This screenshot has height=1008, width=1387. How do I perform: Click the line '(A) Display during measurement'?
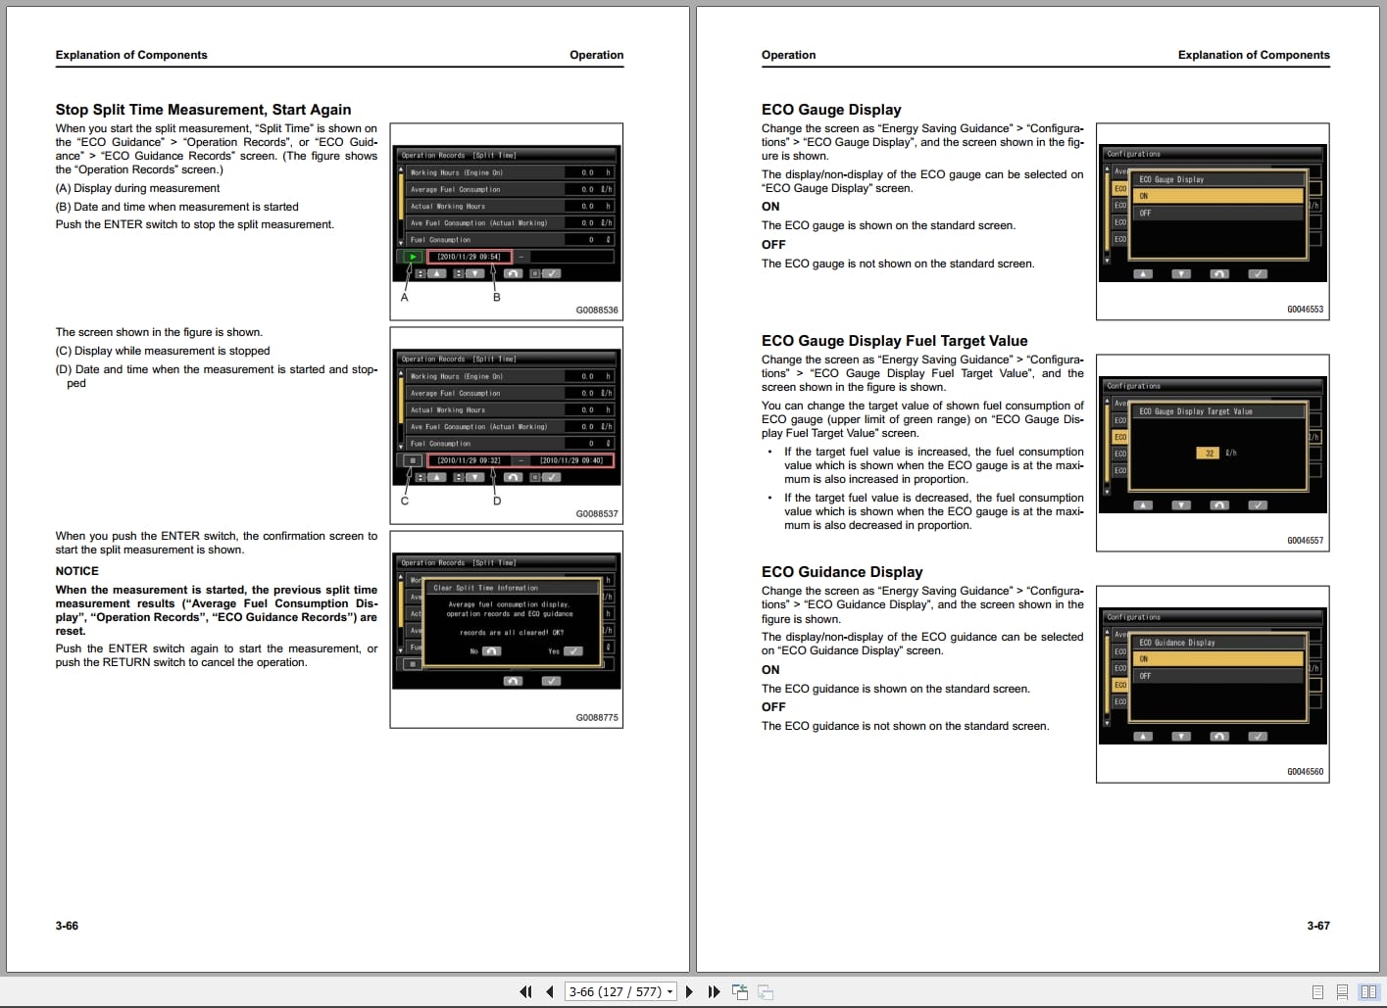tap(138, 188)
